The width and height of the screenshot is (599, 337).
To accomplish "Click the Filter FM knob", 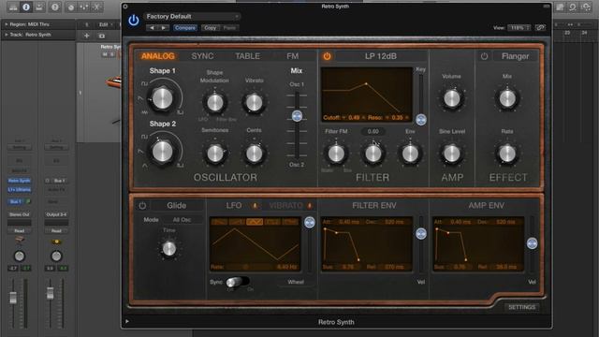I will click(x=336, y=154).
